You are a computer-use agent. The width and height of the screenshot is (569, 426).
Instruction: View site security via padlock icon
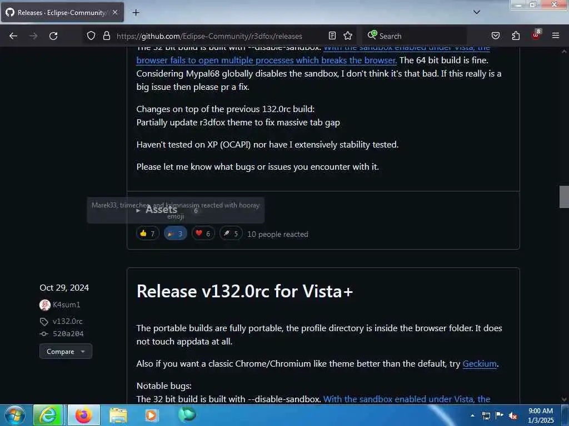106,36
